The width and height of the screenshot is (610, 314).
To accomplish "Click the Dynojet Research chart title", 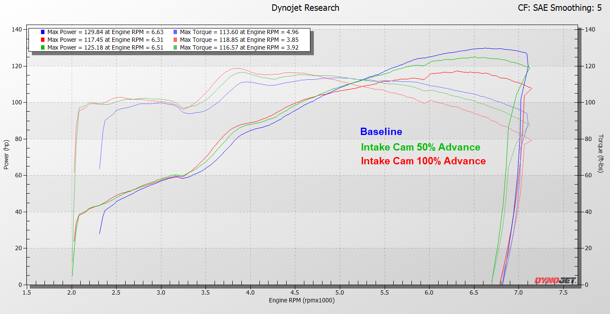I will 305,8.
